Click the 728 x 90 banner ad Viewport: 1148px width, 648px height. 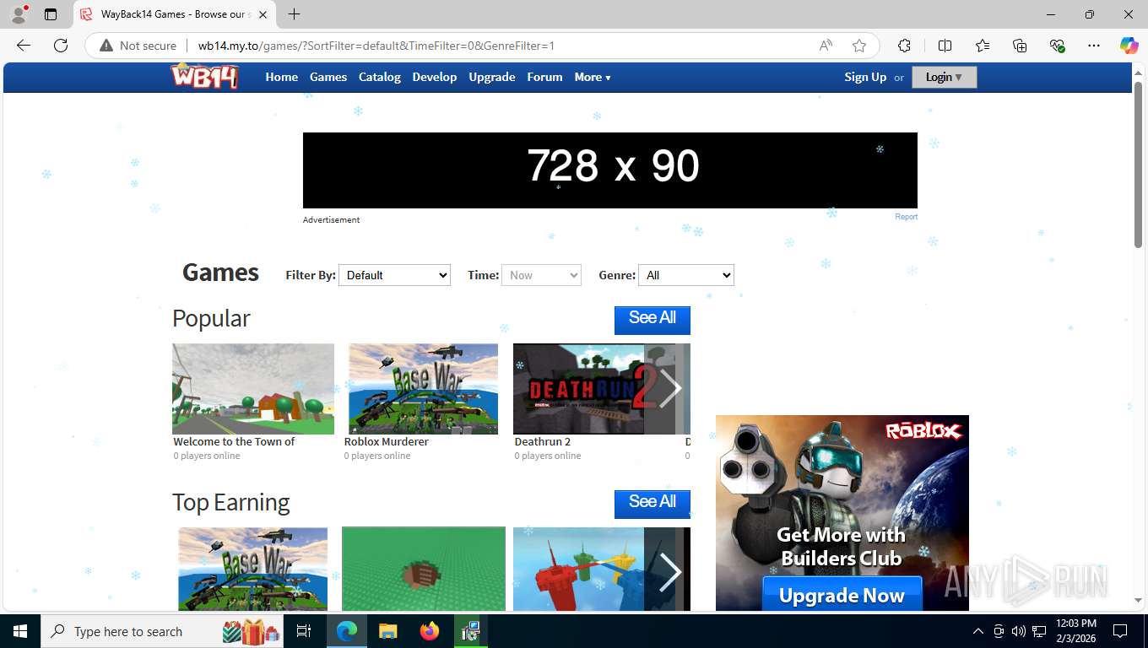click(609, 170)
